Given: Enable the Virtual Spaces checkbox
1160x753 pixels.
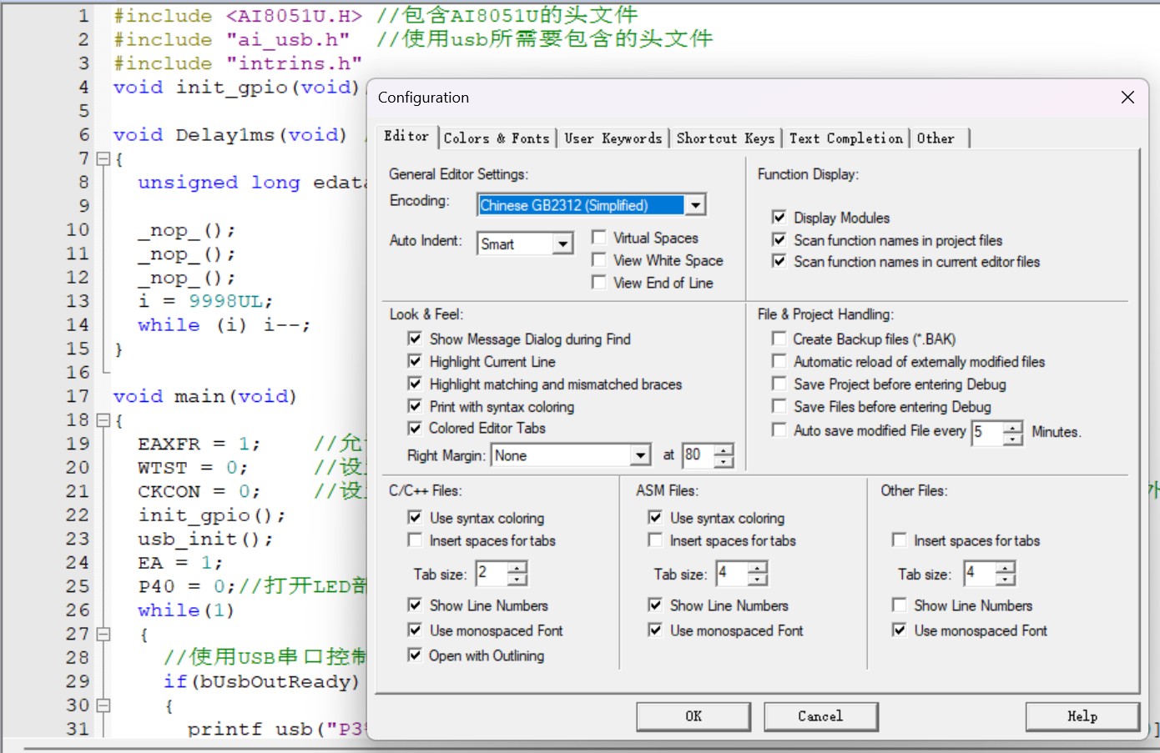Looking at the screenshot, I should [598, 238].
